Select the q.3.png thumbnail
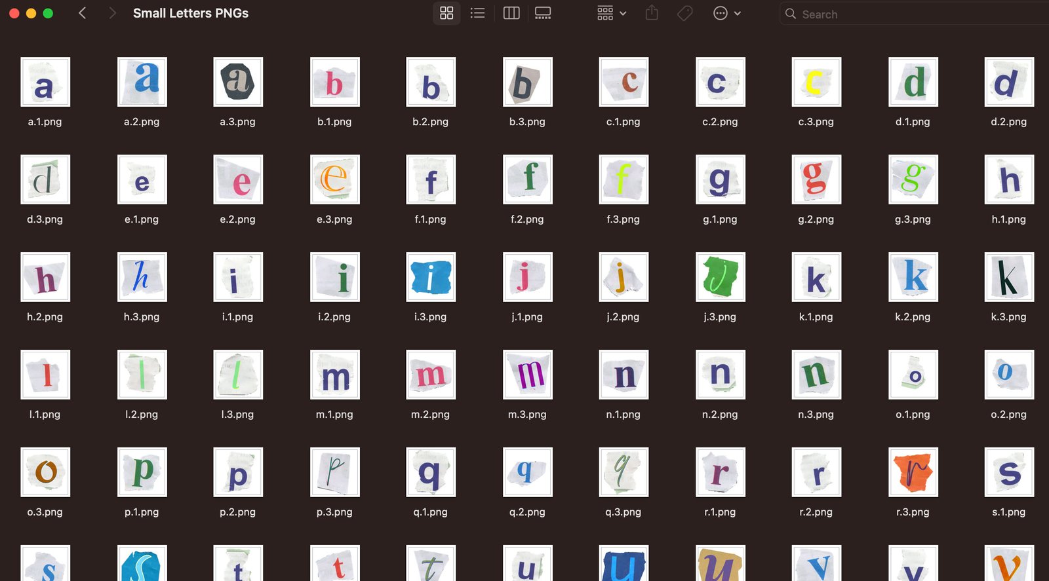 point(623,472)
